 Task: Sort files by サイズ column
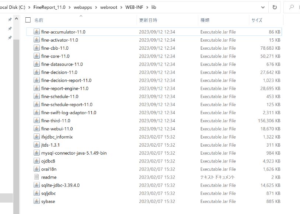click(257, 20)
